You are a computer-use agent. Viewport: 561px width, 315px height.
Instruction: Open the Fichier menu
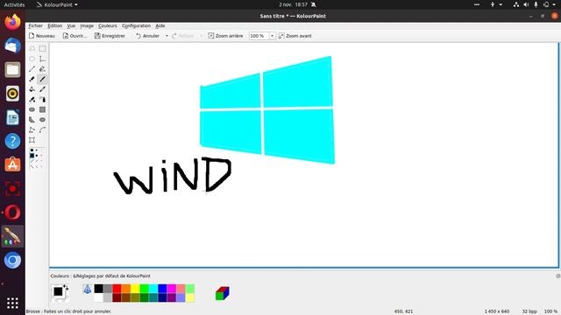click(x=35, y=25)
